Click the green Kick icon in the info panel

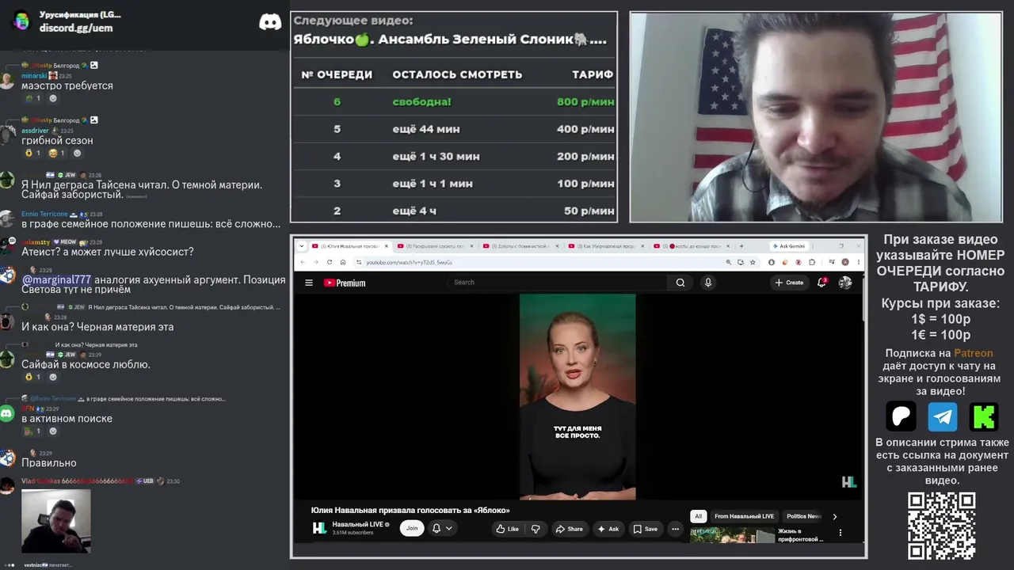pos(984,416)
